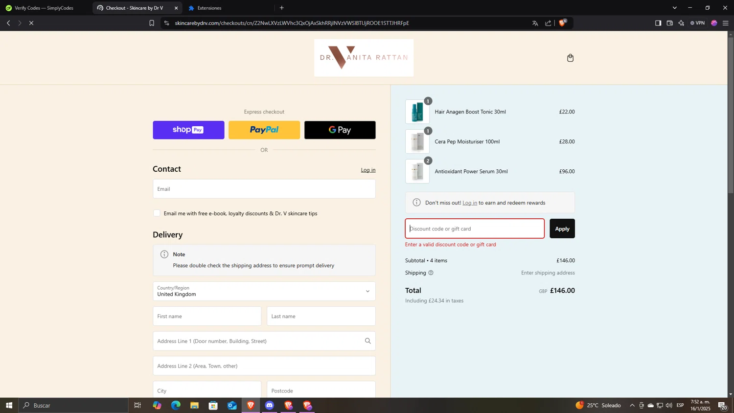Click Log in link in rewards notice
Viewport: 734px width, 413px height.
[x=470, y=203]
